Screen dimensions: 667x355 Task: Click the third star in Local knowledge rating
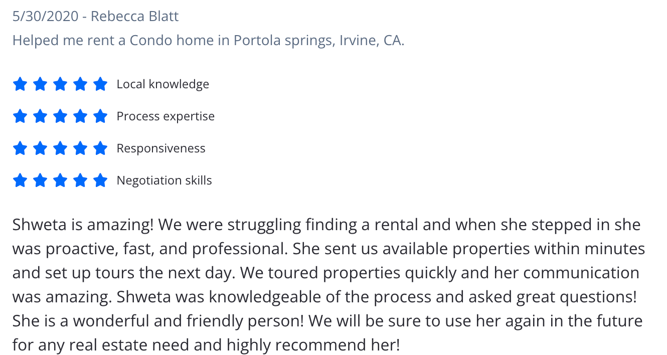[x=60, y=84]
